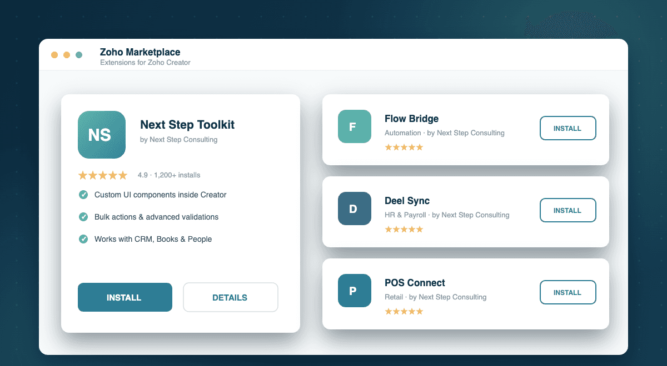This screenshot has height=366, width=667.
Task: Click the Deel Sync star rating
Action: click(404, 229)
